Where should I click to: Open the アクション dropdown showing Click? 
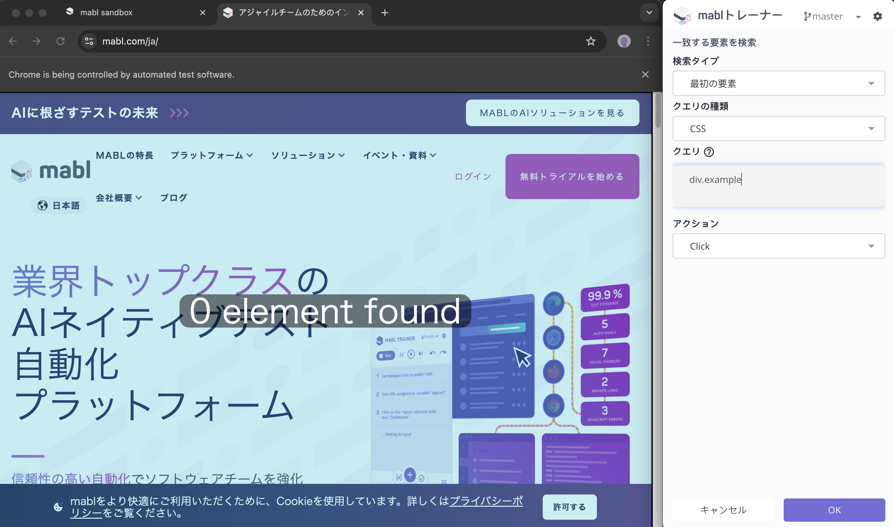[x=778, y=246]
